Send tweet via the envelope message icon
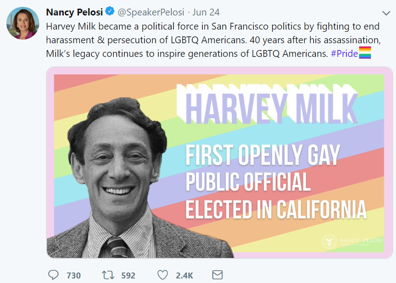This screenshot has height=283, width=396. pyautogui.click(x=217, y=275)
